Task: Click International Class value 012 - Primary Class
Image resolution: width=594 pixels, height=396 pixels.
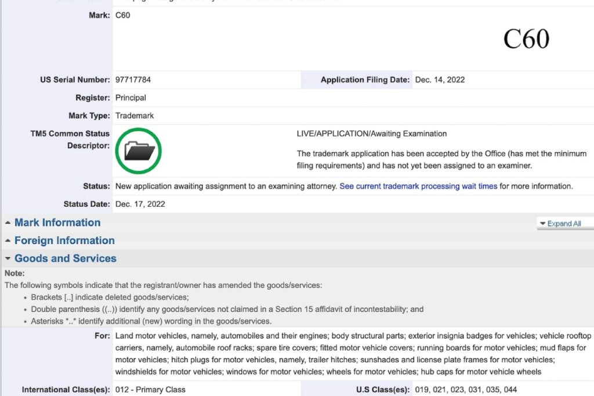Action: [x=150, y=390]
